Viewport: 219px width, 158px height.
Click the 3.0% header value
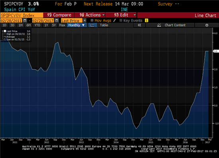point(33,4)
